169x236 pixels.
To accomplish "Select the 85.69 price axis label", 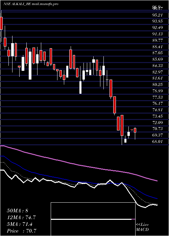I will (158, 59).
